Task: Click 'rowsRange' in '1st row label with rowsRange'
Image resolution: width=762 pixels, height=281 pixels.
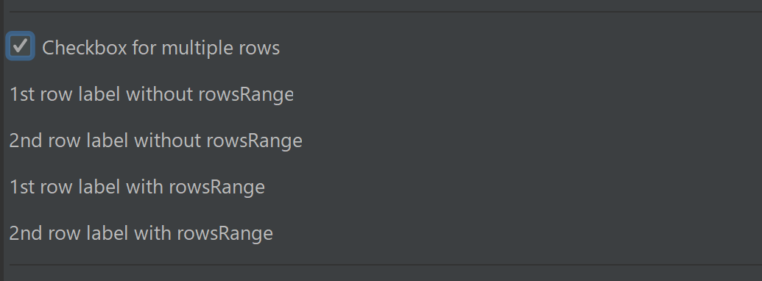Action: pos(217,188)
